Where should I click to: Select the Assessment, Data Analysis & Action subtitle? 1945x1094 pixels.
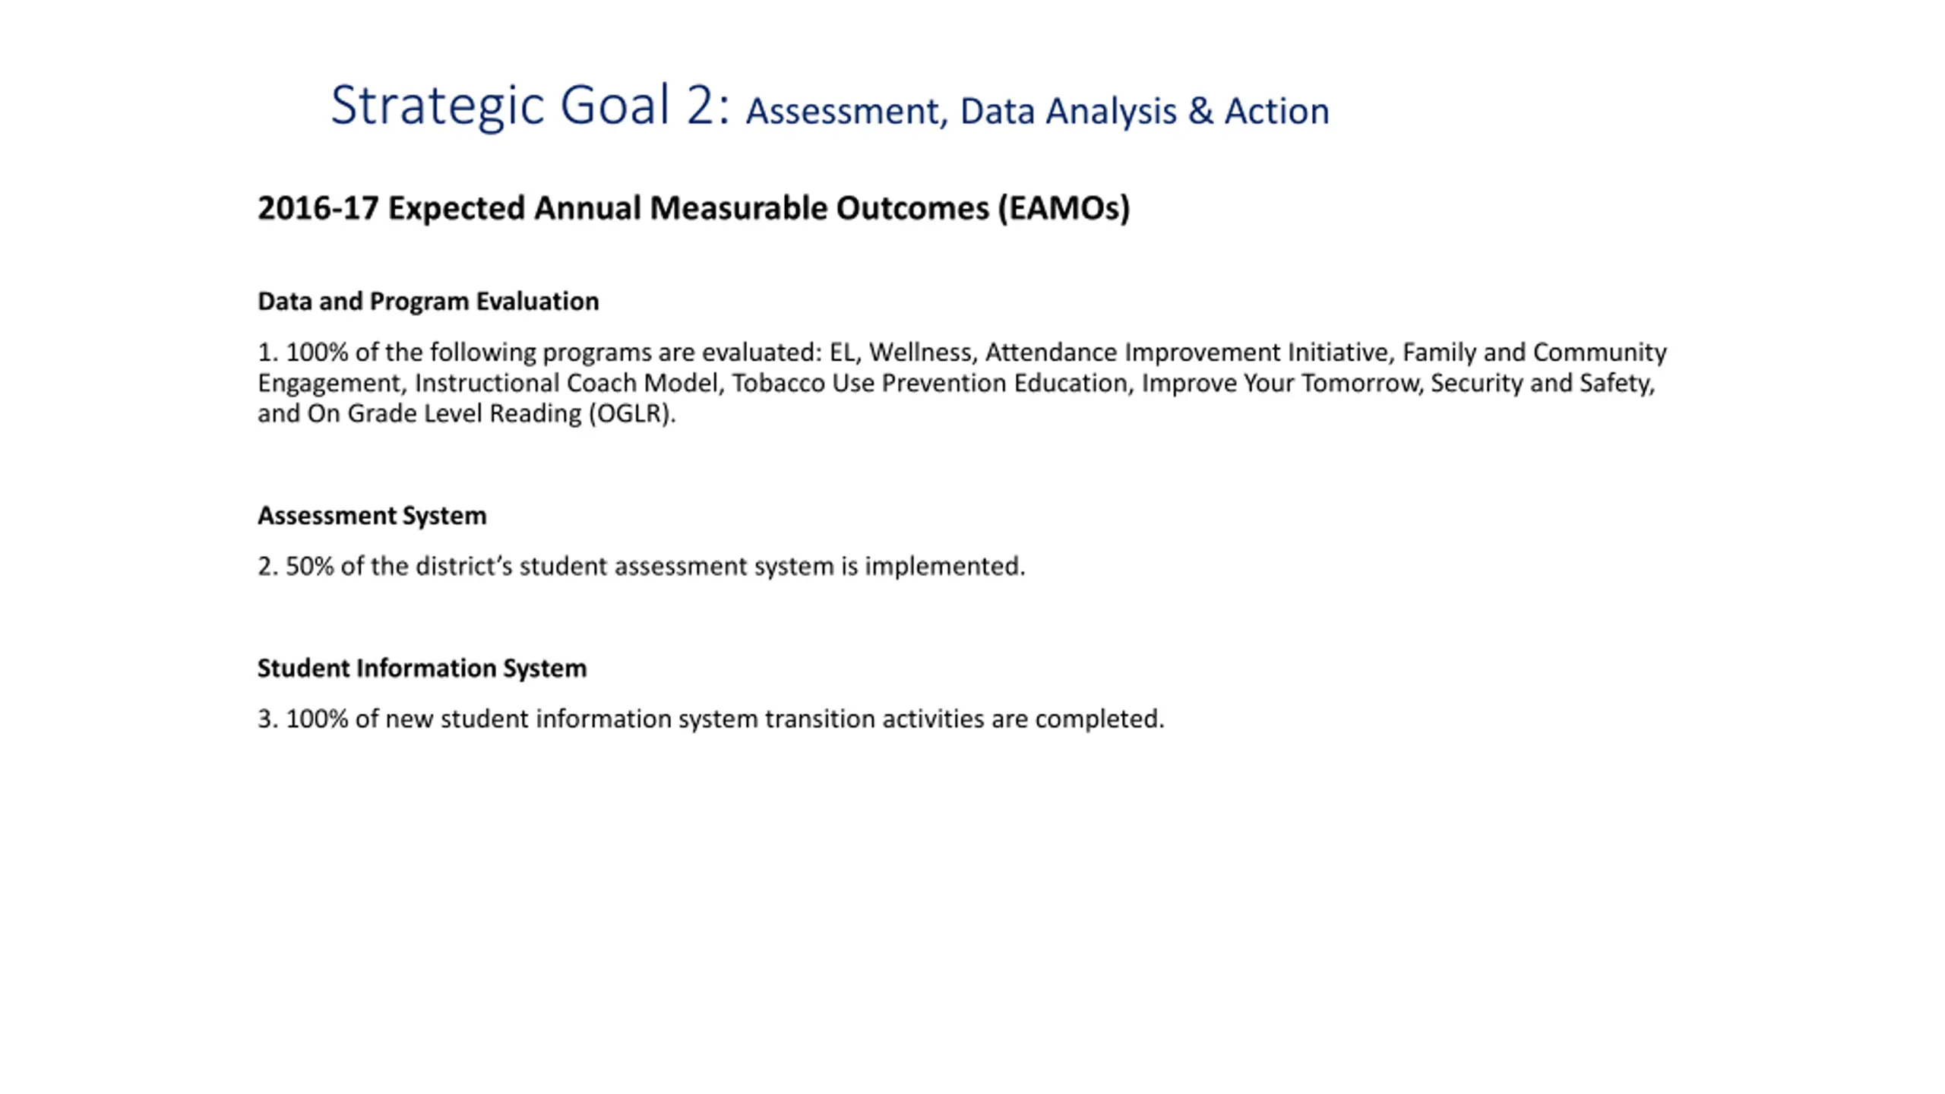(x=1037, y=112)
